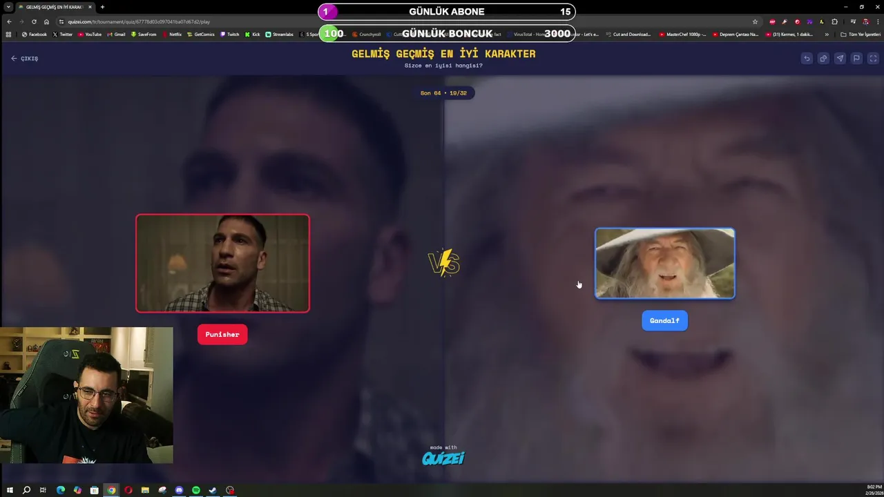
Task: Select the Punisher picture card
Action: point(222,263)
